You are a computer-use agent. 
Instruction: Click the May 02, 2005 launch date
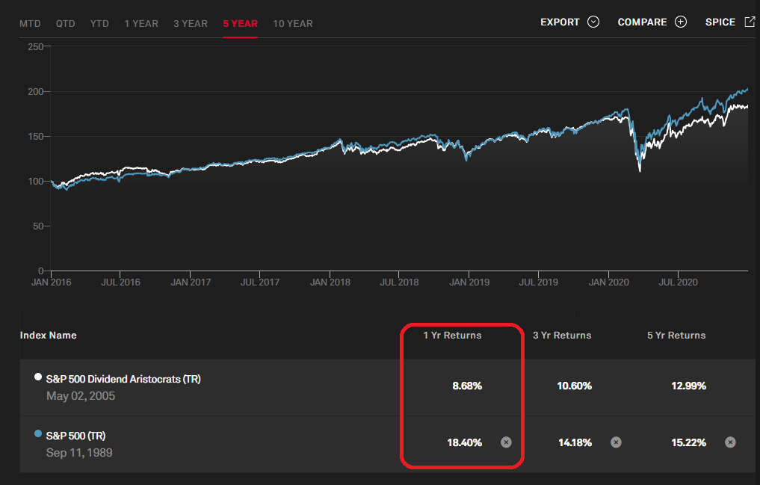coord(81,396)
